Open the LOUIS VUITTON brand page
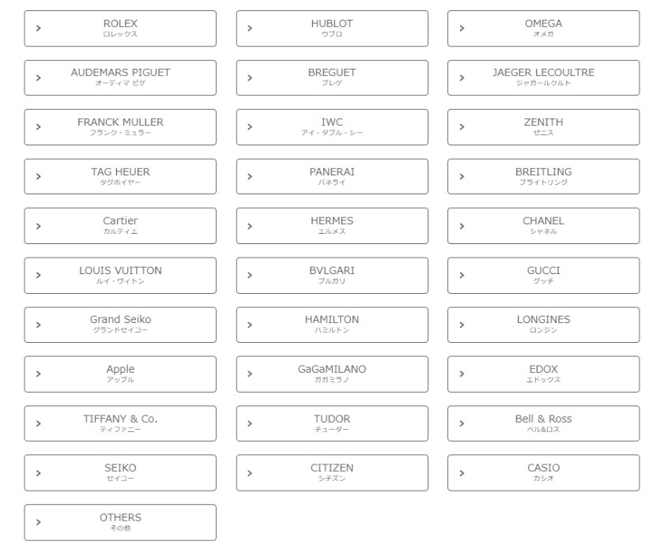The width and height of the screenshot is (664, 549). pyautogui.click(x=120, y=275)
